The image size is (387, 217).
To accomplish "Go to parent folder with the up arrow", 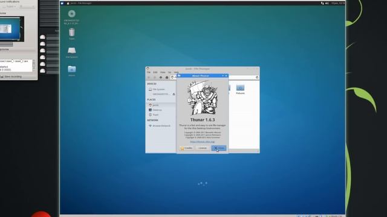I will click(161, 78).
